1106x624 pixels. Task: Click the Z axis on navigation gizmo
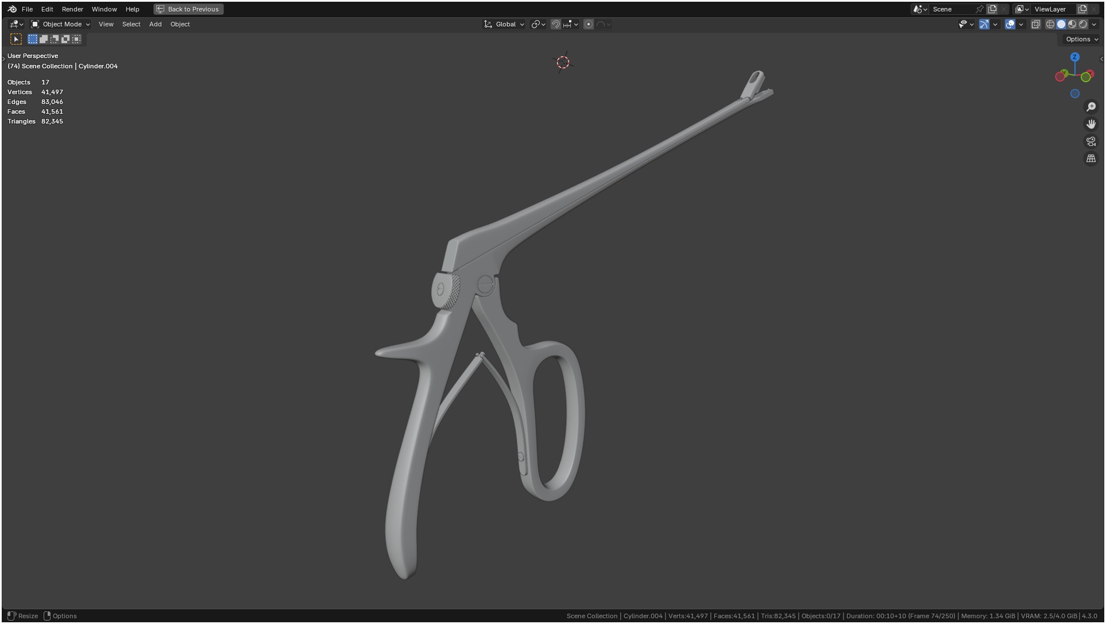coord(1075,57)
